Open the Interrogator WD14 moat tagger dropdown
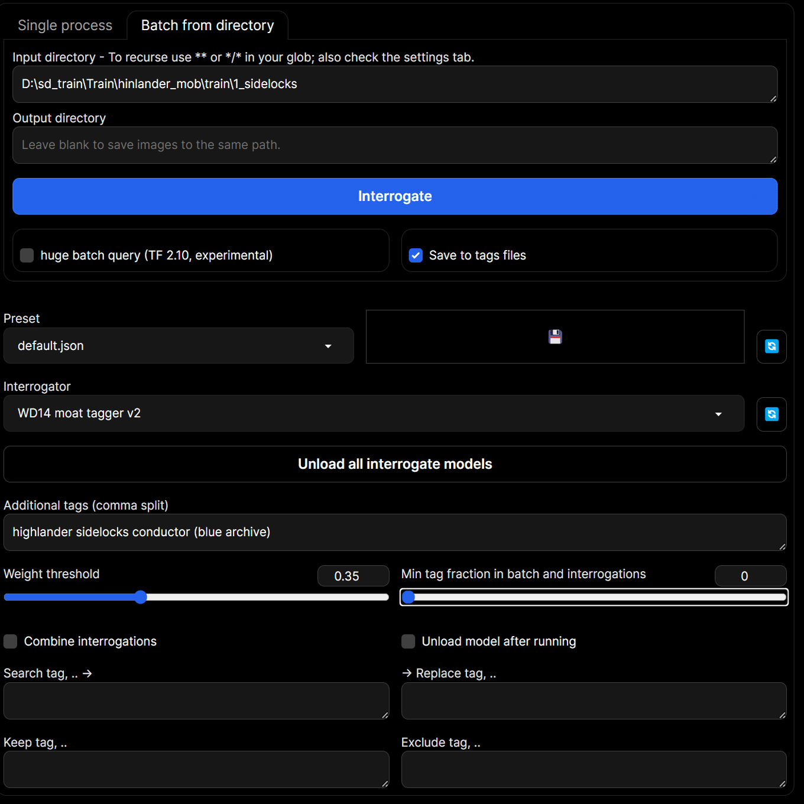 click(374, 413)
